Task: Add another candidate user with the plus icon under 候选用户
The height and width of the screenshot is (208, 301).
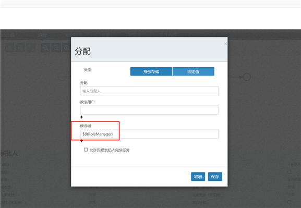Action: point(81,117)
